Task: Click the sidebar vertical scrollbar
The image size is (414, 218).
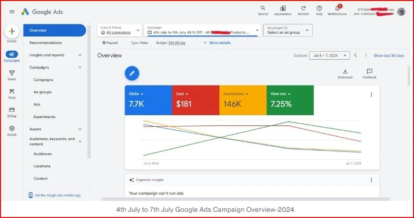Action: coord(89,92)
